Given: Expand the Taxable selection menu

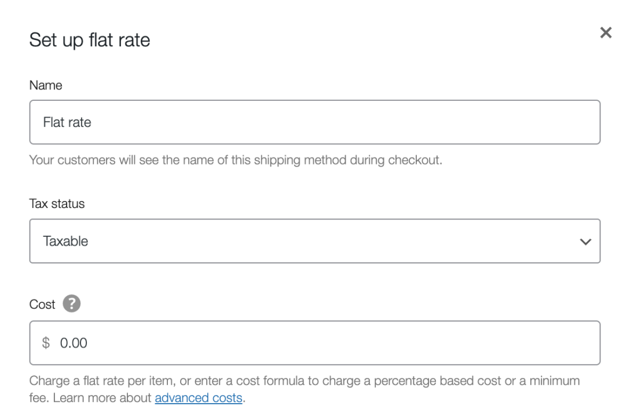Looking at the screenshot, I should [314, 241].
